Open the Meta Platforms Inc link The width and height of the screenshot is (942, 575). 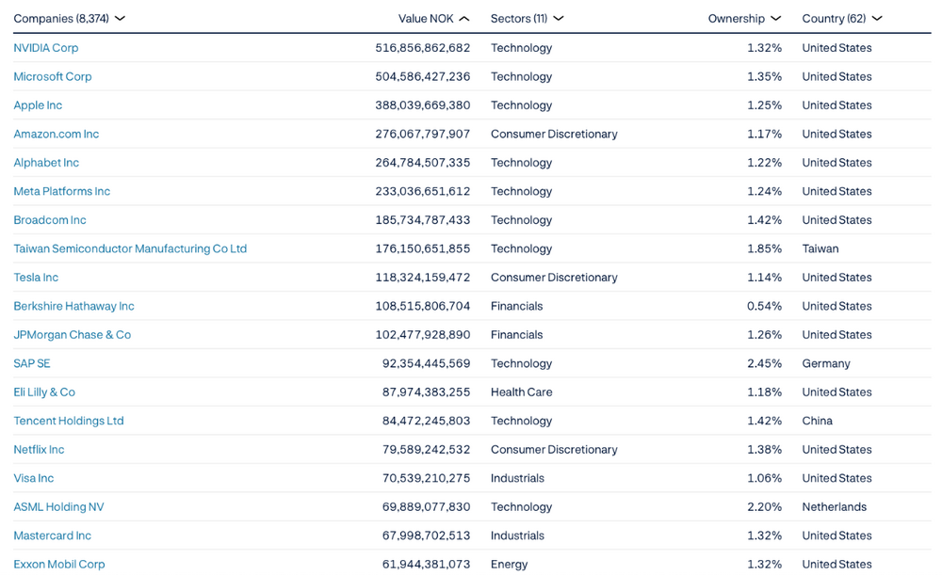point(62,191)
